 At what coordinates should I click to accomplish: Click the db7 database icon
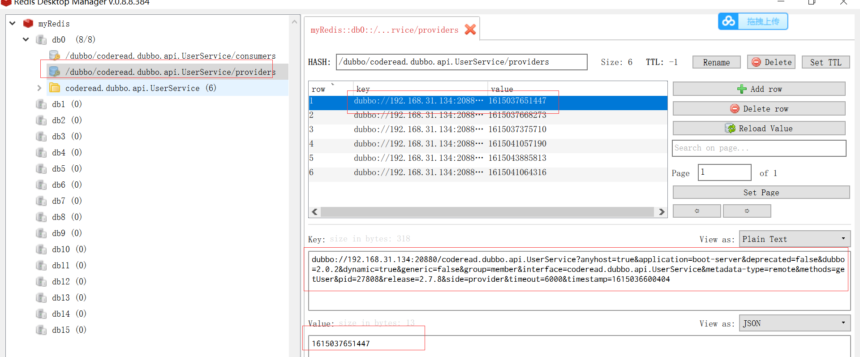(41, 201)
